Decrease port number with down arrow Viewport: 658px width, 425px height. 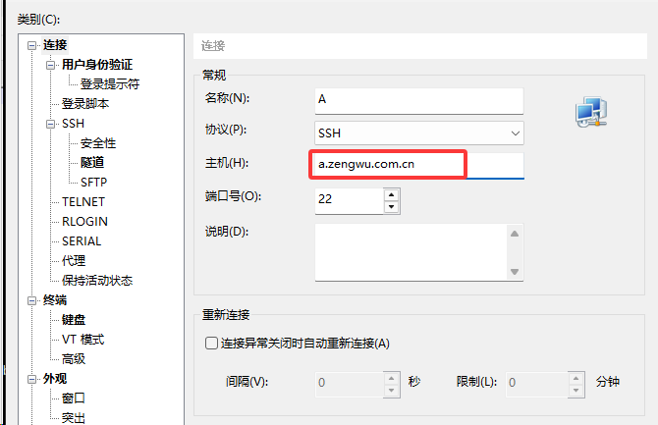click(x=392, y=206)
